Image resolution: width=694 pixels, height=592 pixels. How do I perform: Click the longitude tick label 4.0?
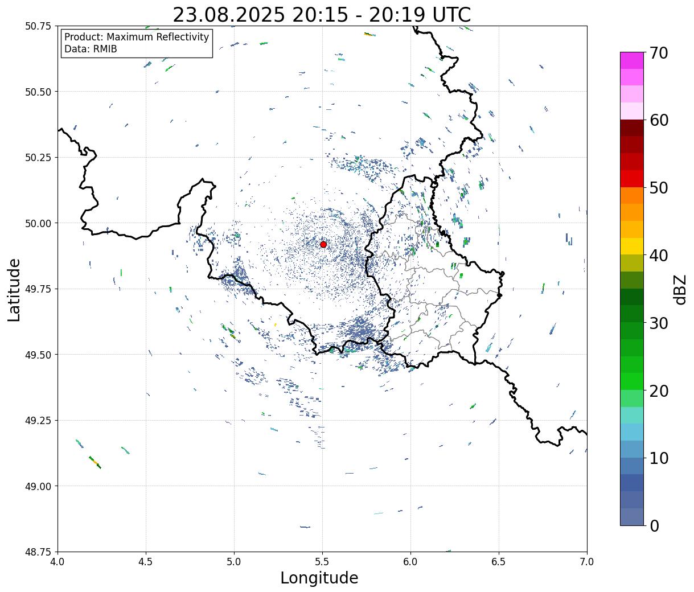(58, 562)
